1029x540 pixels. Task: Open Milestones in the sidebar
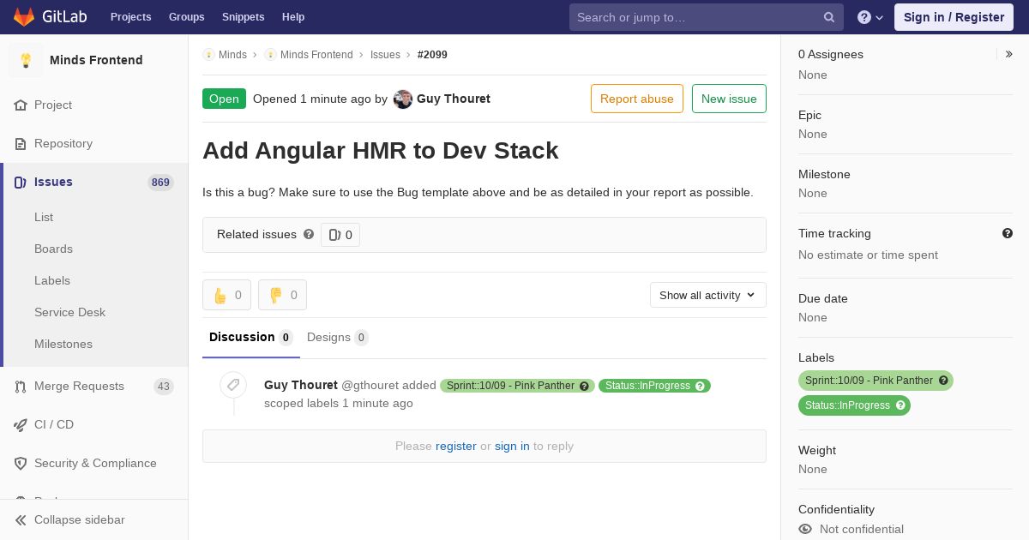coord(63,344)
